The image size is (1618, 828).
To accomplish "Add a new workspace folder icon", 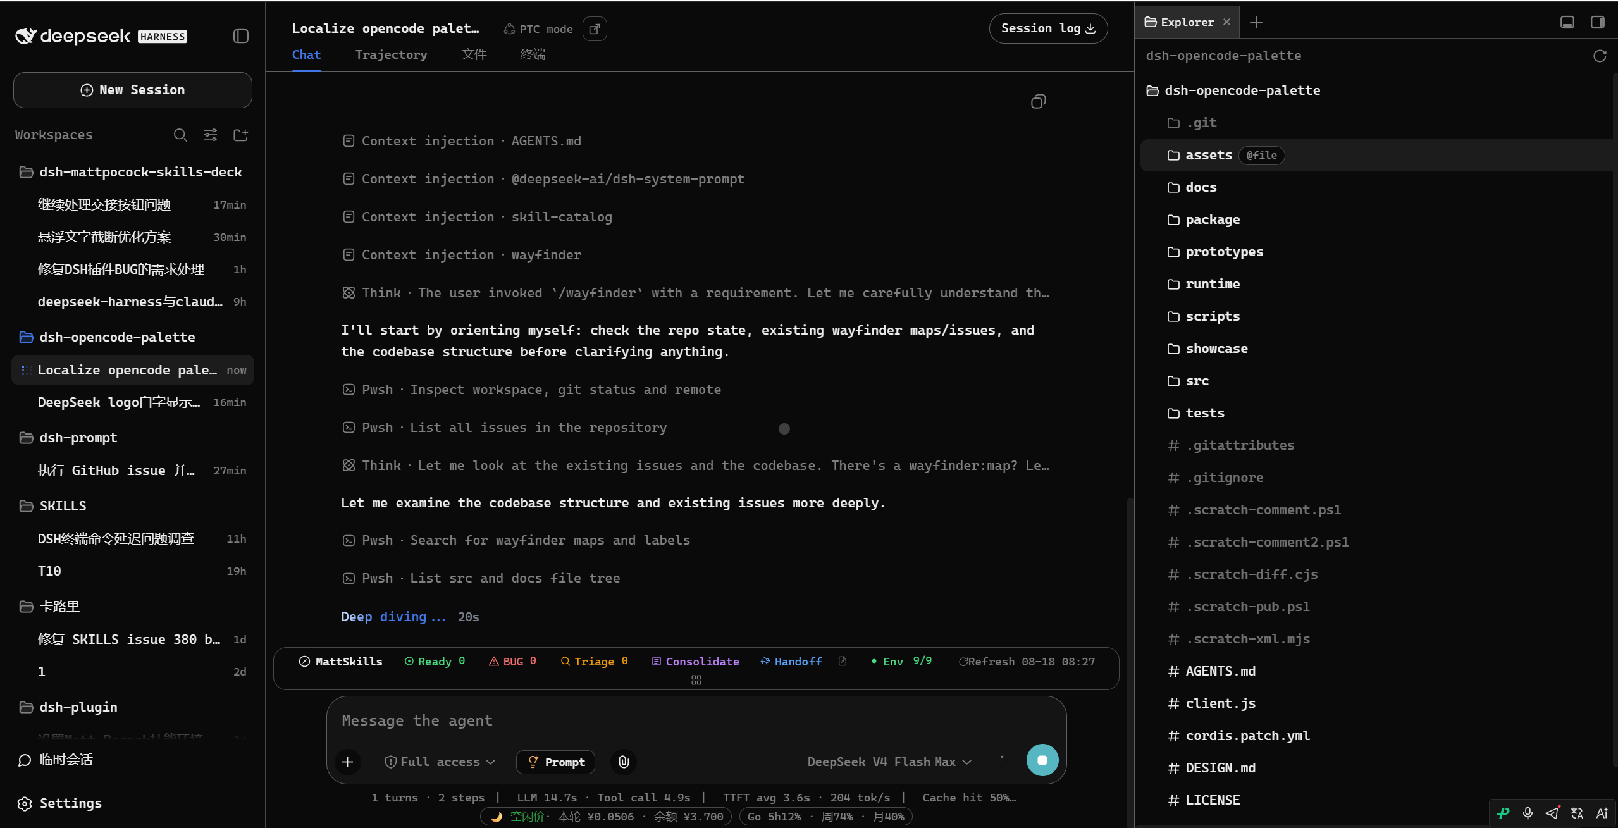I will [x=240, y=135].
